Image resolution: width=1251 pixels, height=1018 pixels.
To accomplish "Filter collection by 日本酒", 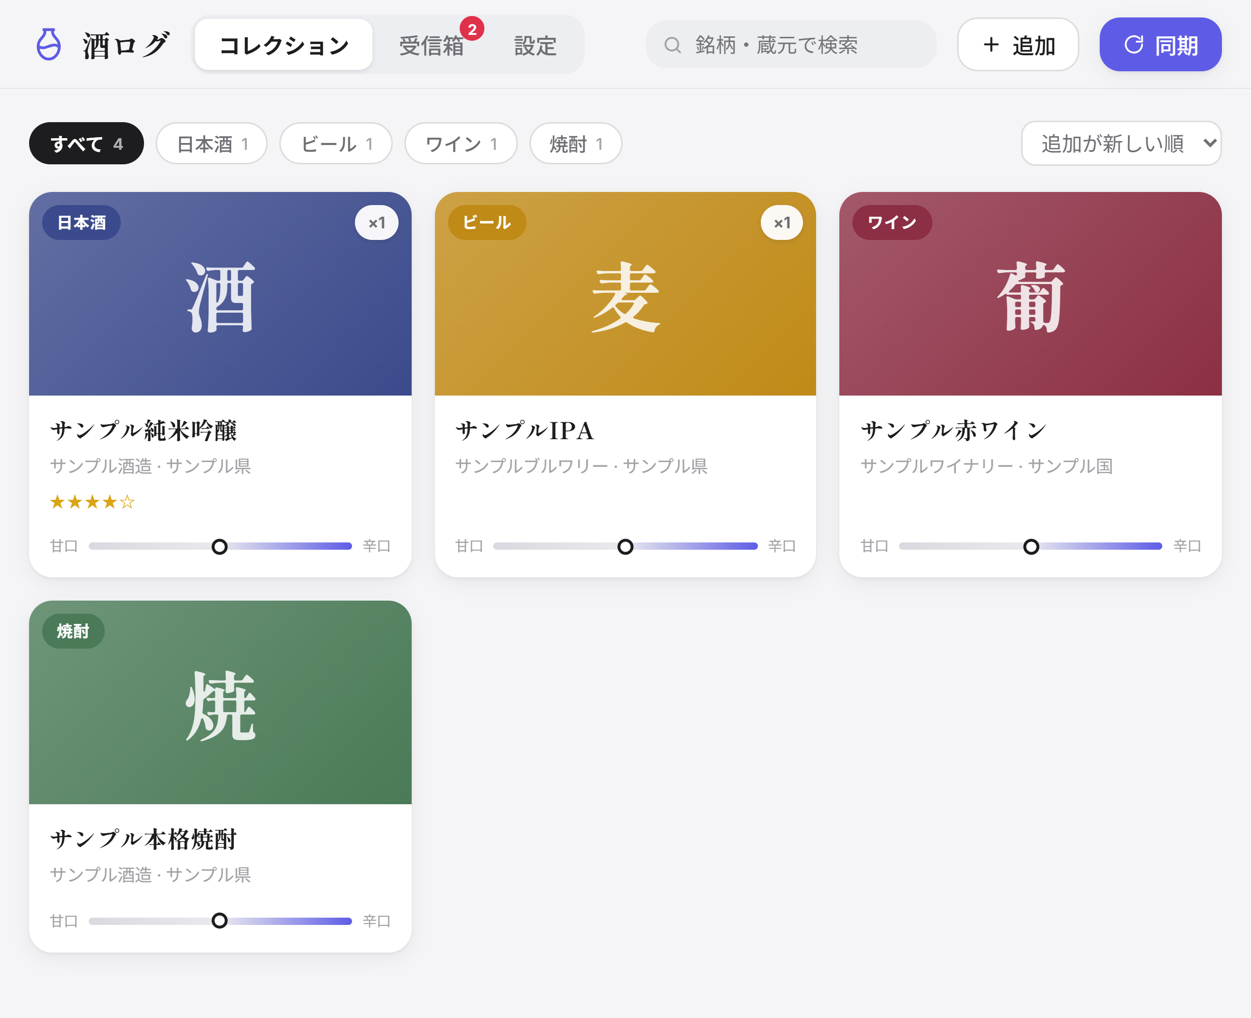I will (212, 143).
